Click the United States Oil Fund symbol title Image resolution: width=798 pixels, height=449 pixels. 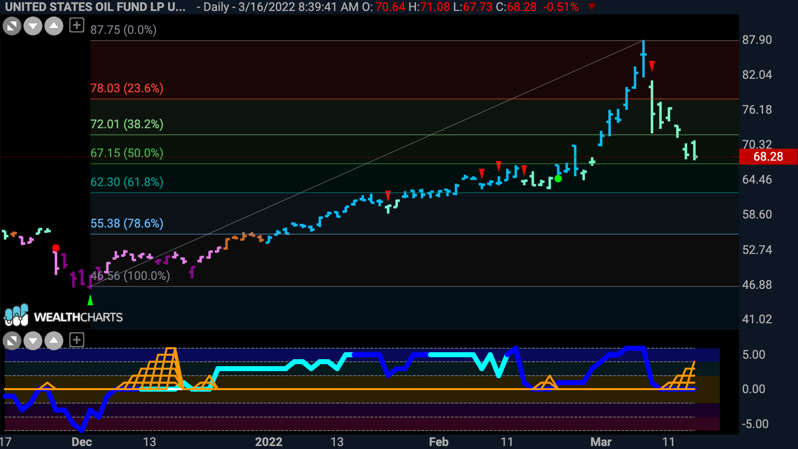coord(95,7)
